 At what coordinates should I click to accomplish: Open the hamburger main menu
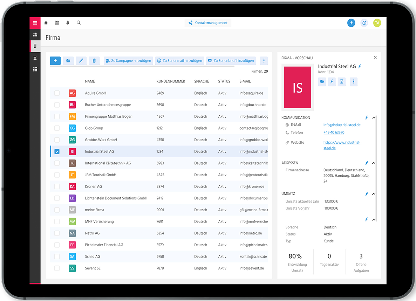coord(35,23)
